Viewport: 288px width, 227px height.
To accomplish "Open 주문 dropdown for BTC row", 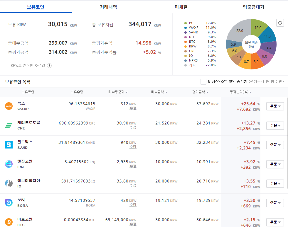I will coord(275,222).
